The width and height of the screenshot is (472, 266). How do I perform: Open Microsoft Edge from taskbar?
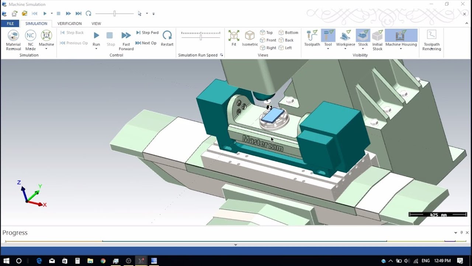(x=39, y=261)
